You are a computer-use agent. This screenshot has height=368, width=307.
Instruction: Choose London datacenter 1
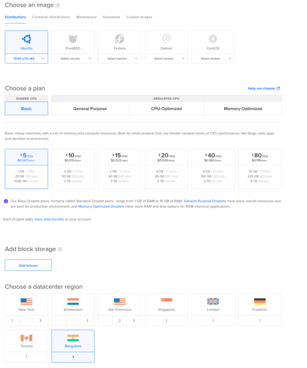pos(213,321)
